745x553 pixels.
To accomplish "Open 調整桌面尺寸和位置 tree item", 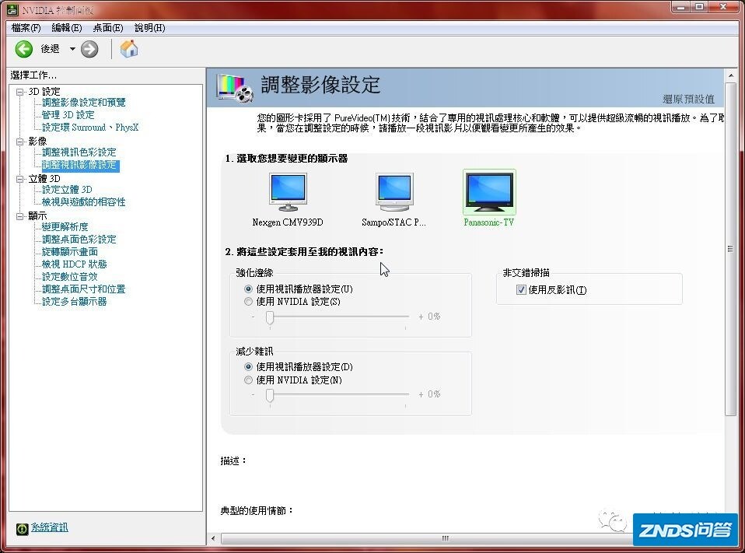I will [x=84, y=289].
